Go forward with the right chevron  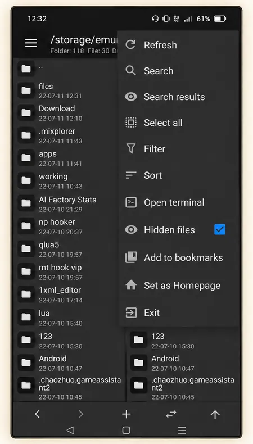pyautogui.click(x=81, y=414)
